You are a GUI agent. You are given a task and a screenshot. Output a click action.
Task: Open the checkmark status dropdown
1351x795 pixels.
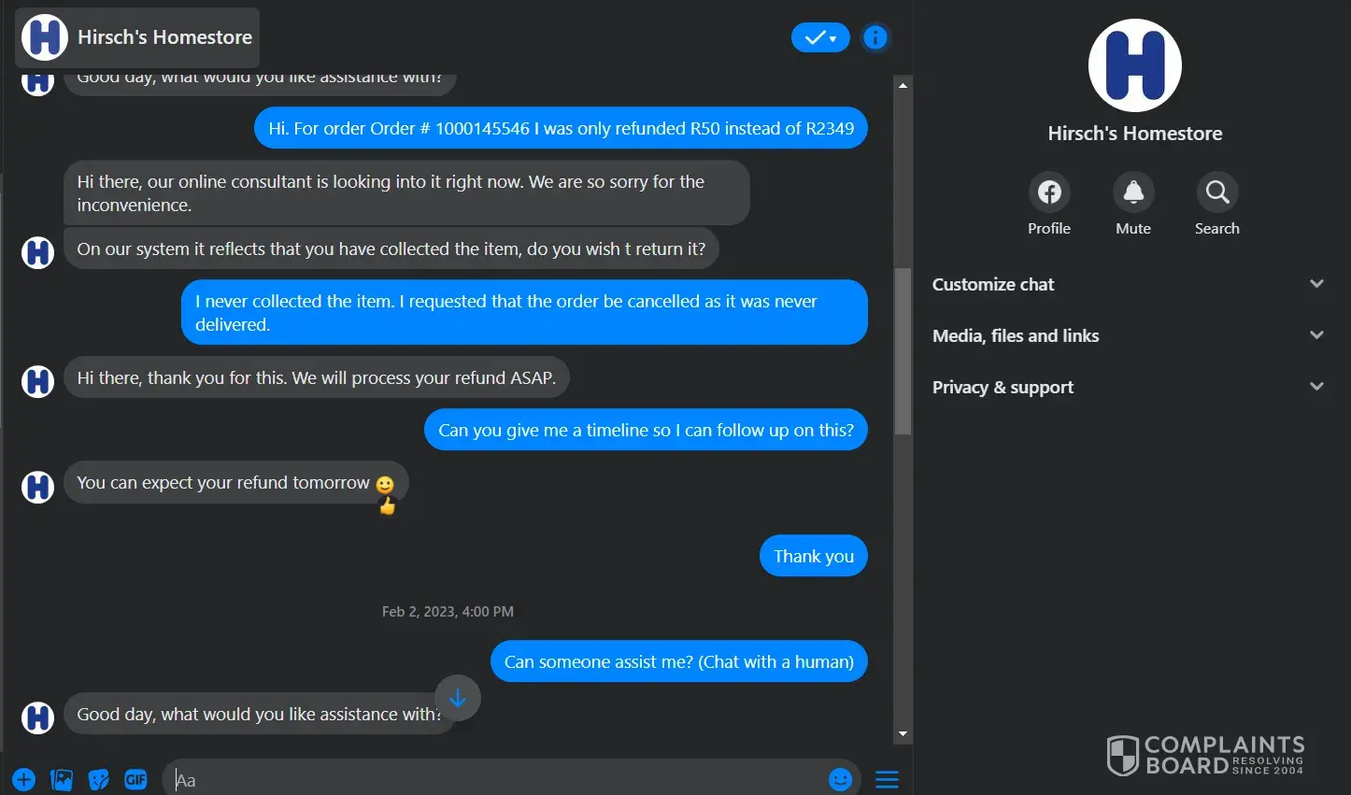click(x=819, y=37)
